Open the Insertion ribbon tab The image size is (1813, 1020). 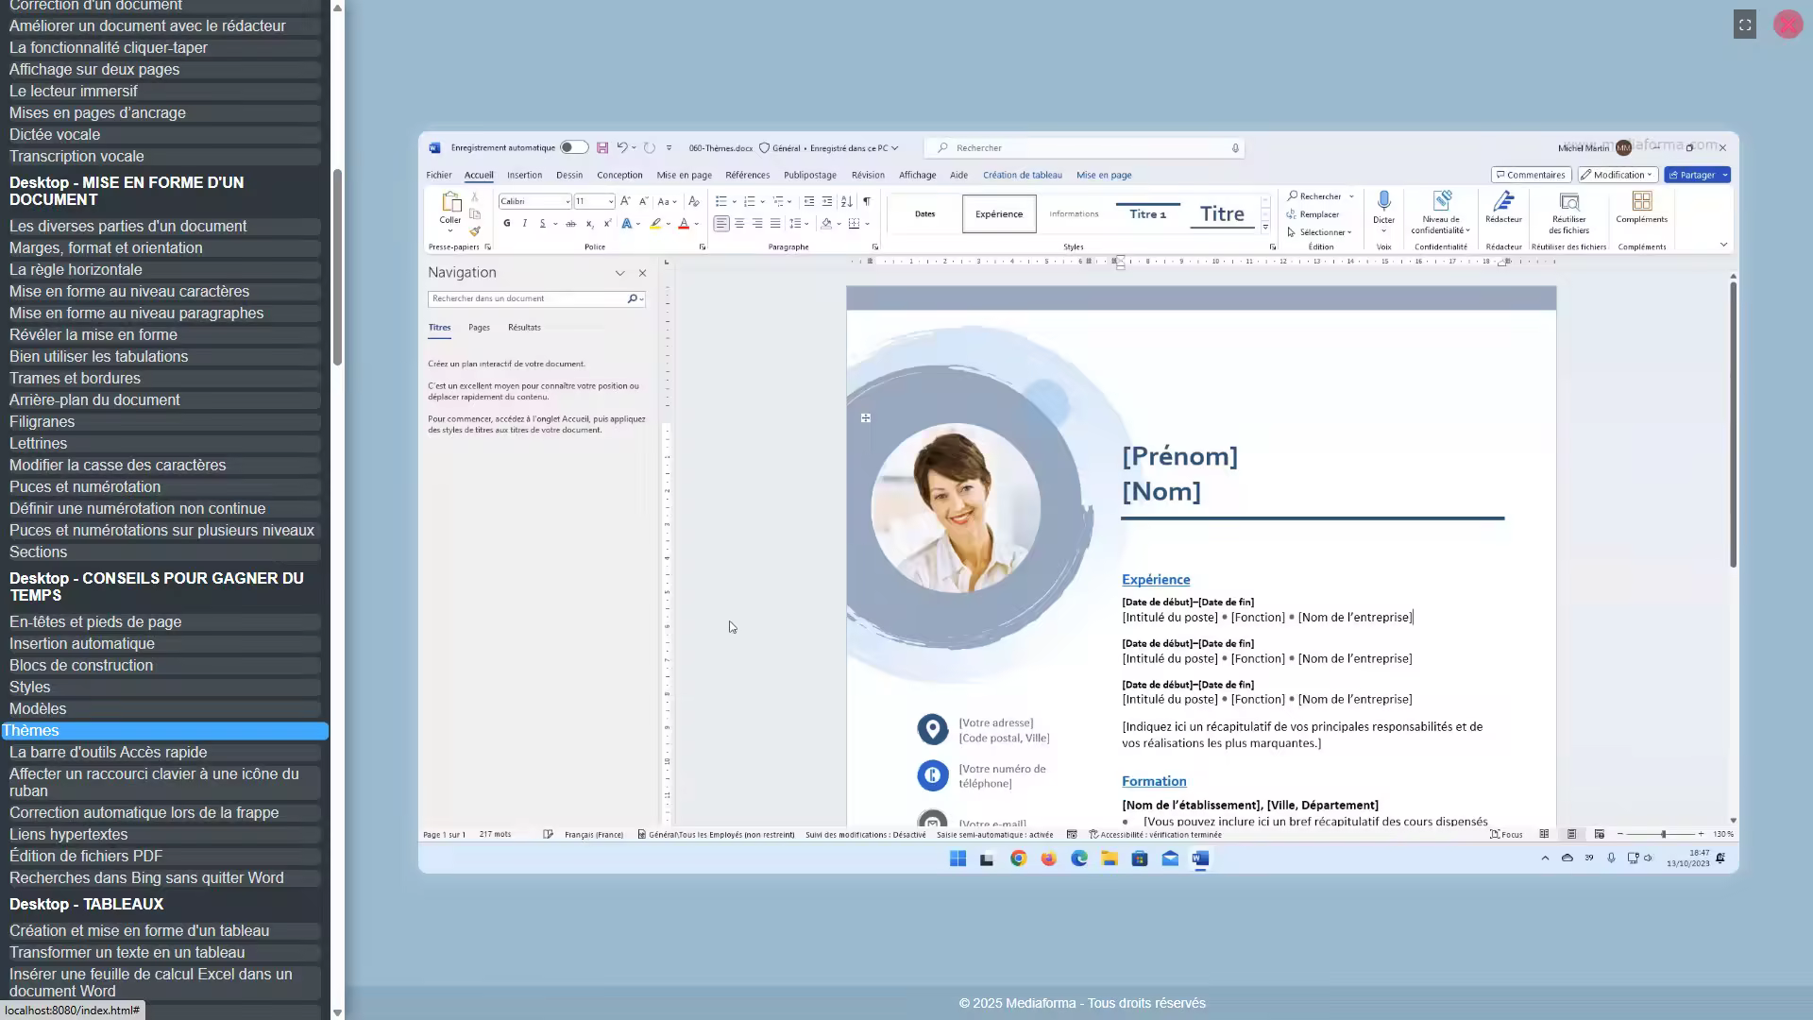point(524,175)
